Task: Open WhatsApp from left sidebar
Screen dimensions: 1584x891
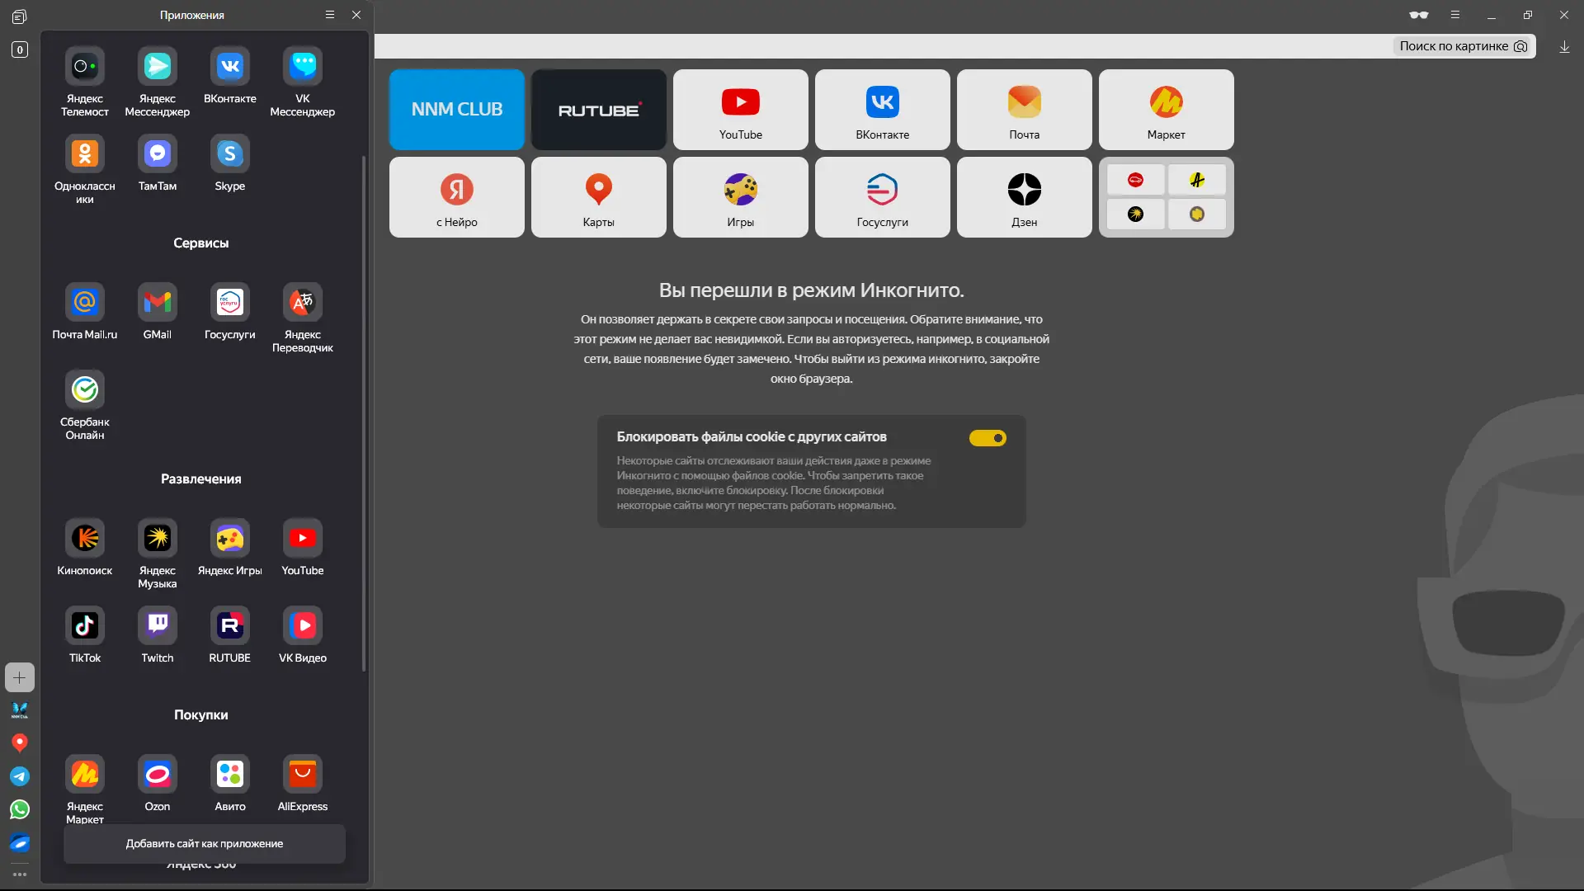Action: [20, 809]
